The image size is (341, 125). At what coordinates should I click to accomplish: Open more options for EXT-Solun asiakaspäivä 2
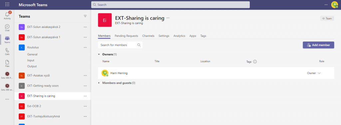(x=85, y=27)
